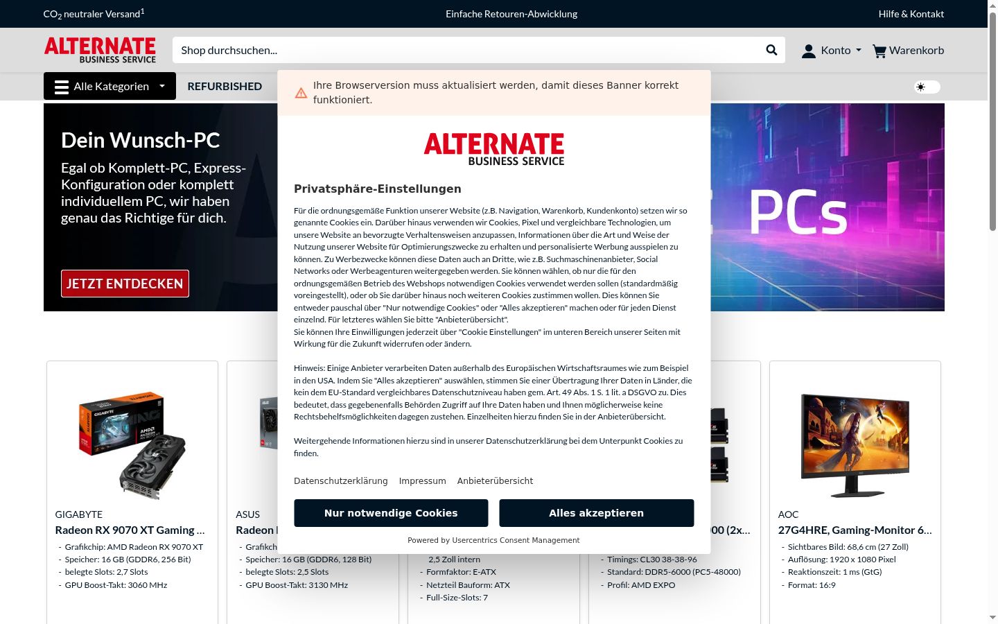Click the GPU Boost-Takt: 3130 MHz spec
Screen dimensions: 998x624
pos(297,585)
